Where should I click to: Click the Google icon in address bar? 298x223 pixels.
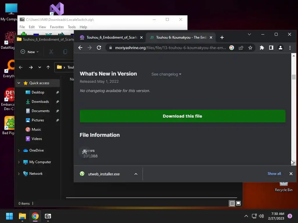tap(231, 48)
